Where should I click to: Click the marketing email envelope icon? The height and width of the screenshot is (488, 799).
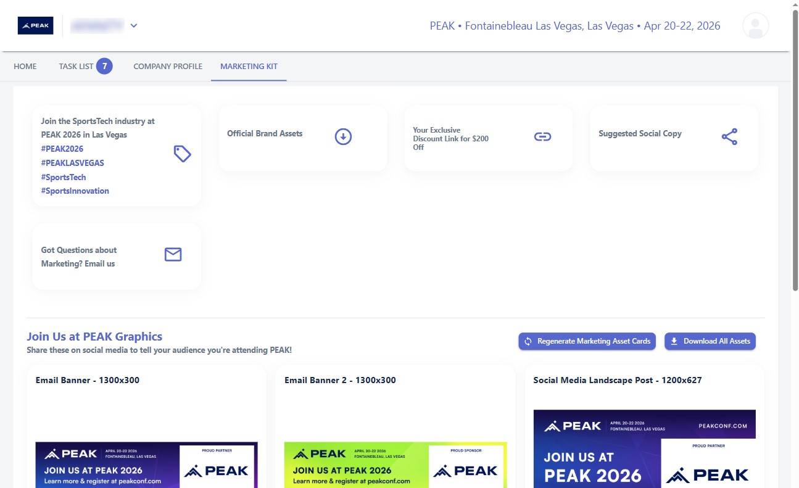(173, 254)
